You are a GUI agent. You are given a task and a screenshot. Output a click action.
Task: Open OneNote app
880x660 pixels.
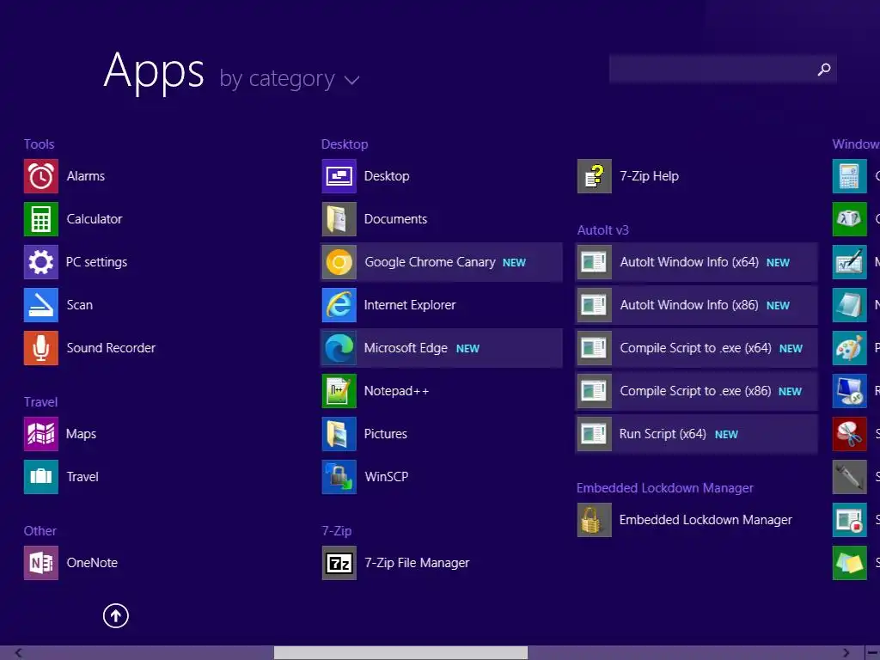pos(70,563)
